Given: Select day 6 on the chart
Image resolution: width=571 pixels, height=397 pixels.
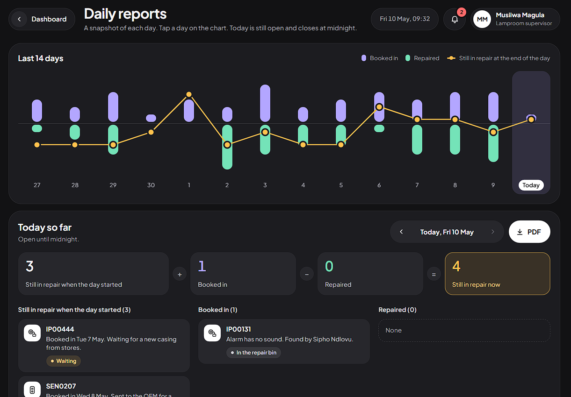Looking at the screenshot, I should 379,133.
